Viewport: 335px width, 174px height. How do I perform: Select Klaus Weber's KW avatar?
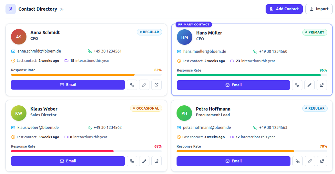tap(19, 113)
